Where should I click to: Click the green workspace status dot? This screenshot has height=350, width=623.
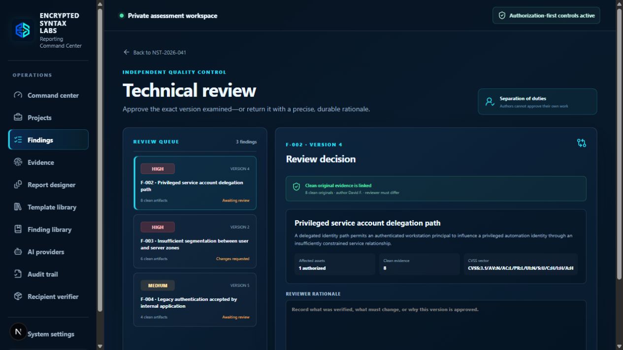(x=121, y=15)
